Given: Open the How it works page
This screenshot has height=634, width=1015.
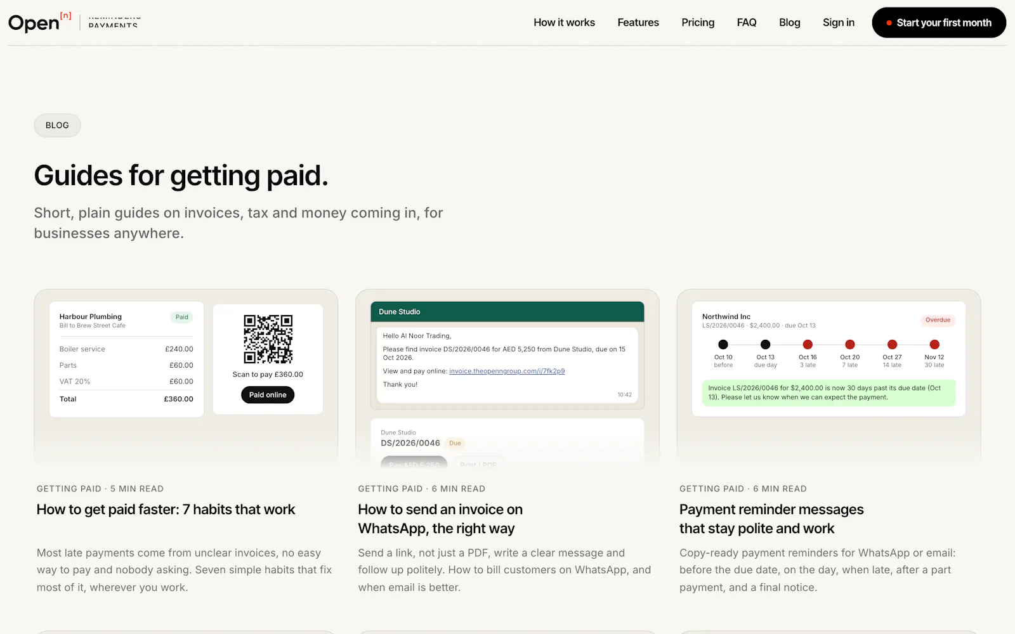Looking at the screenshot, I should (564, 23).
